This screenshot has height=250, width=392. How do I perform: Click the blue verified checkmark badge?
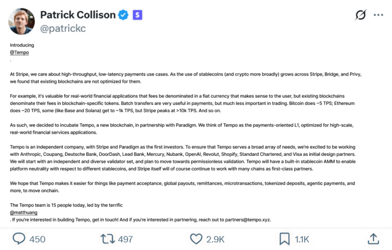[x=123, y=15]
